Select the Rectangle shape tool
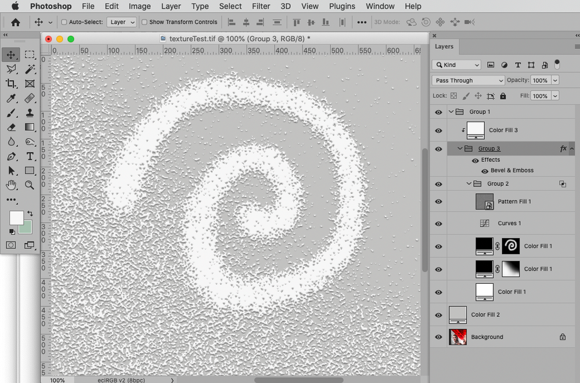Image resolution: width=580 pixels, height=383 pixels. point(30,171)
